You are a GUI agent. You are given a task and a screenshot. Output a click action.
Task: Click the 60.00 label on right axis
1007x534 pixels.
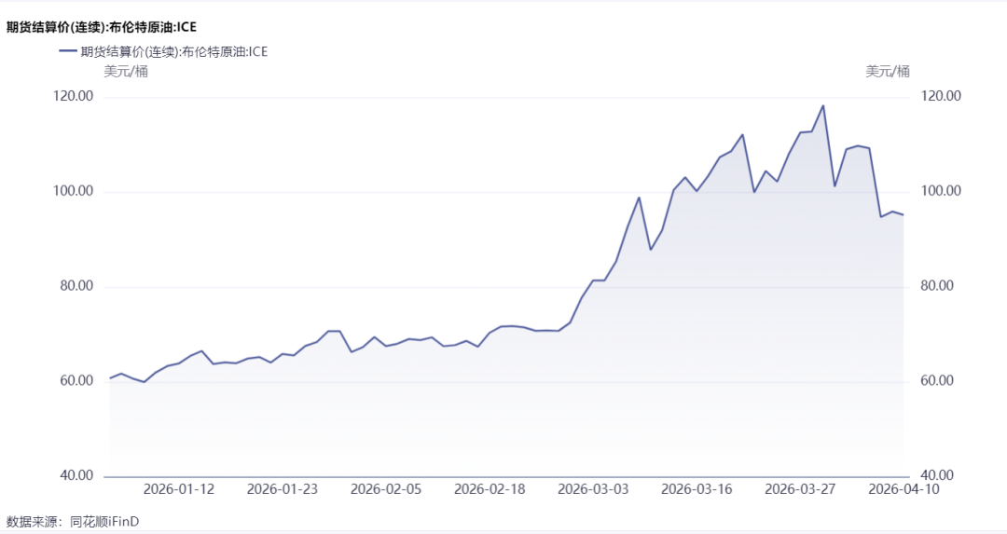click(x=937, y=380)
